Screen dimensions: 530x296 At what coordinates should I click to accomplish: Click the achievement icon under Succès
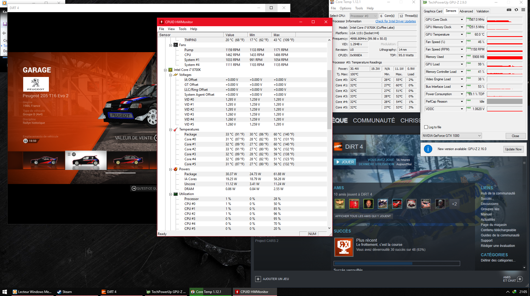tap(344, 247)
